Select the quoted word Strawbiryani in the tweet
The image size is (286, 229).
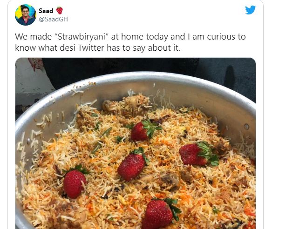[82, 37]
